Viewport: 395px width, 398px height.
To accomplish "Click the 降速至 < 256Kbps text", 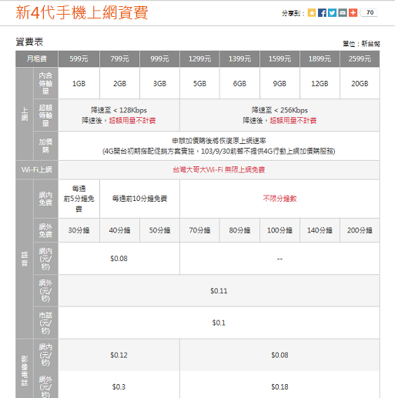I will 280,110.
